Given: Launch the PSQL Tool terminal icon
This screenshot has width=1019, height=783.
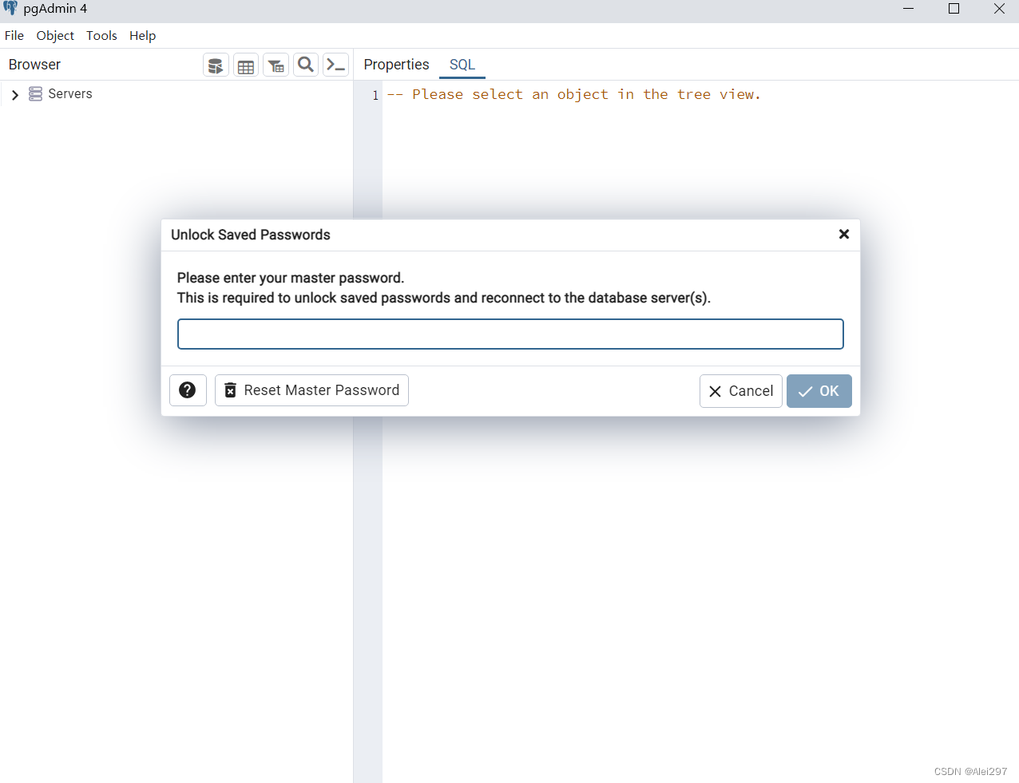Looking at the screenshot, I should click(335, 65).
